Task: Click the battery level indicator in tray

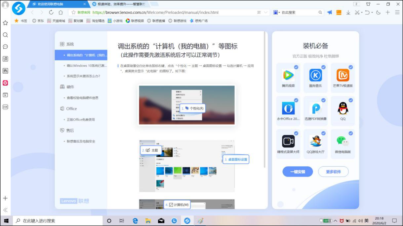Action: pos(327,220)
